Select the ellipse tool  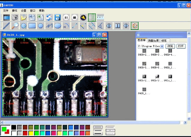[x=58, y=26]
